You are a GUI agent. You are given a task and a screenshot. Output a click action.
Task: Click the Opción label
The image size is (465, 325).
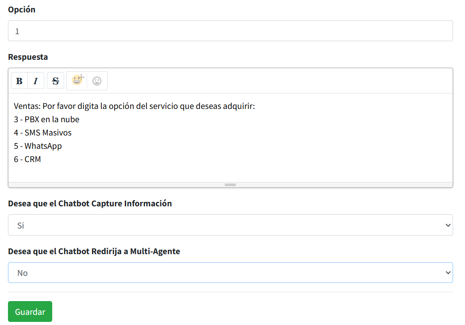[22, 9]
